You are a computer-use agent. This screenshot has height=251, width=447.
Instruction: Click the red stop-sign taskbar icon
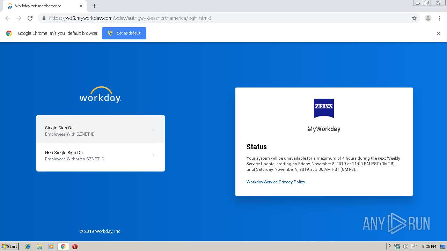coord(75,246)
